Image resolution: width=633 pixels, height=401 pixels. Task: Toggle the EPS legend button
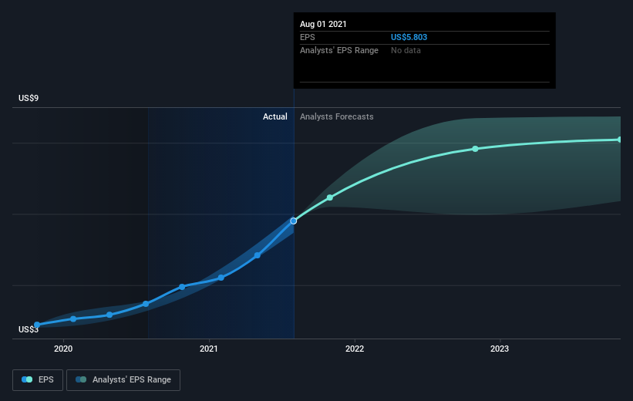[x=38, y=380]
